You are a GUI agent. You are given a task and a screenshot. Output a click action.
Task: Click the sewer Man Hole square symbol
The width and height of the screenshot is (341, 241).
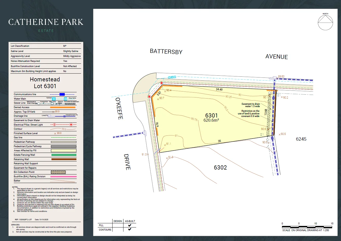pos(52,103)
